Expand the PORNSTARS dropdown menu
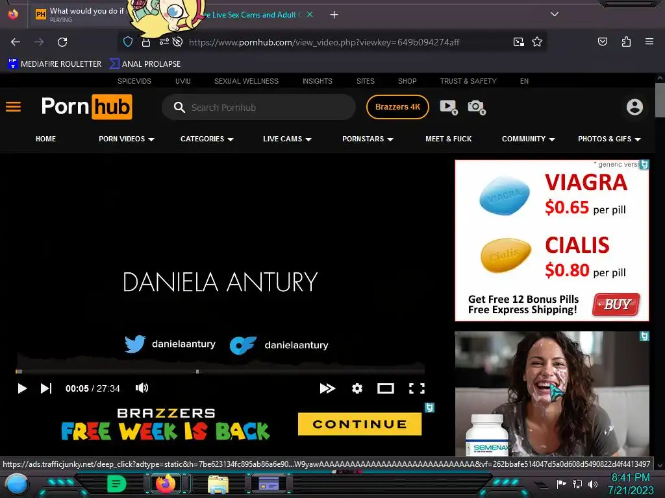This screenshot has height=498, width=665. click(x=368, y=139)
